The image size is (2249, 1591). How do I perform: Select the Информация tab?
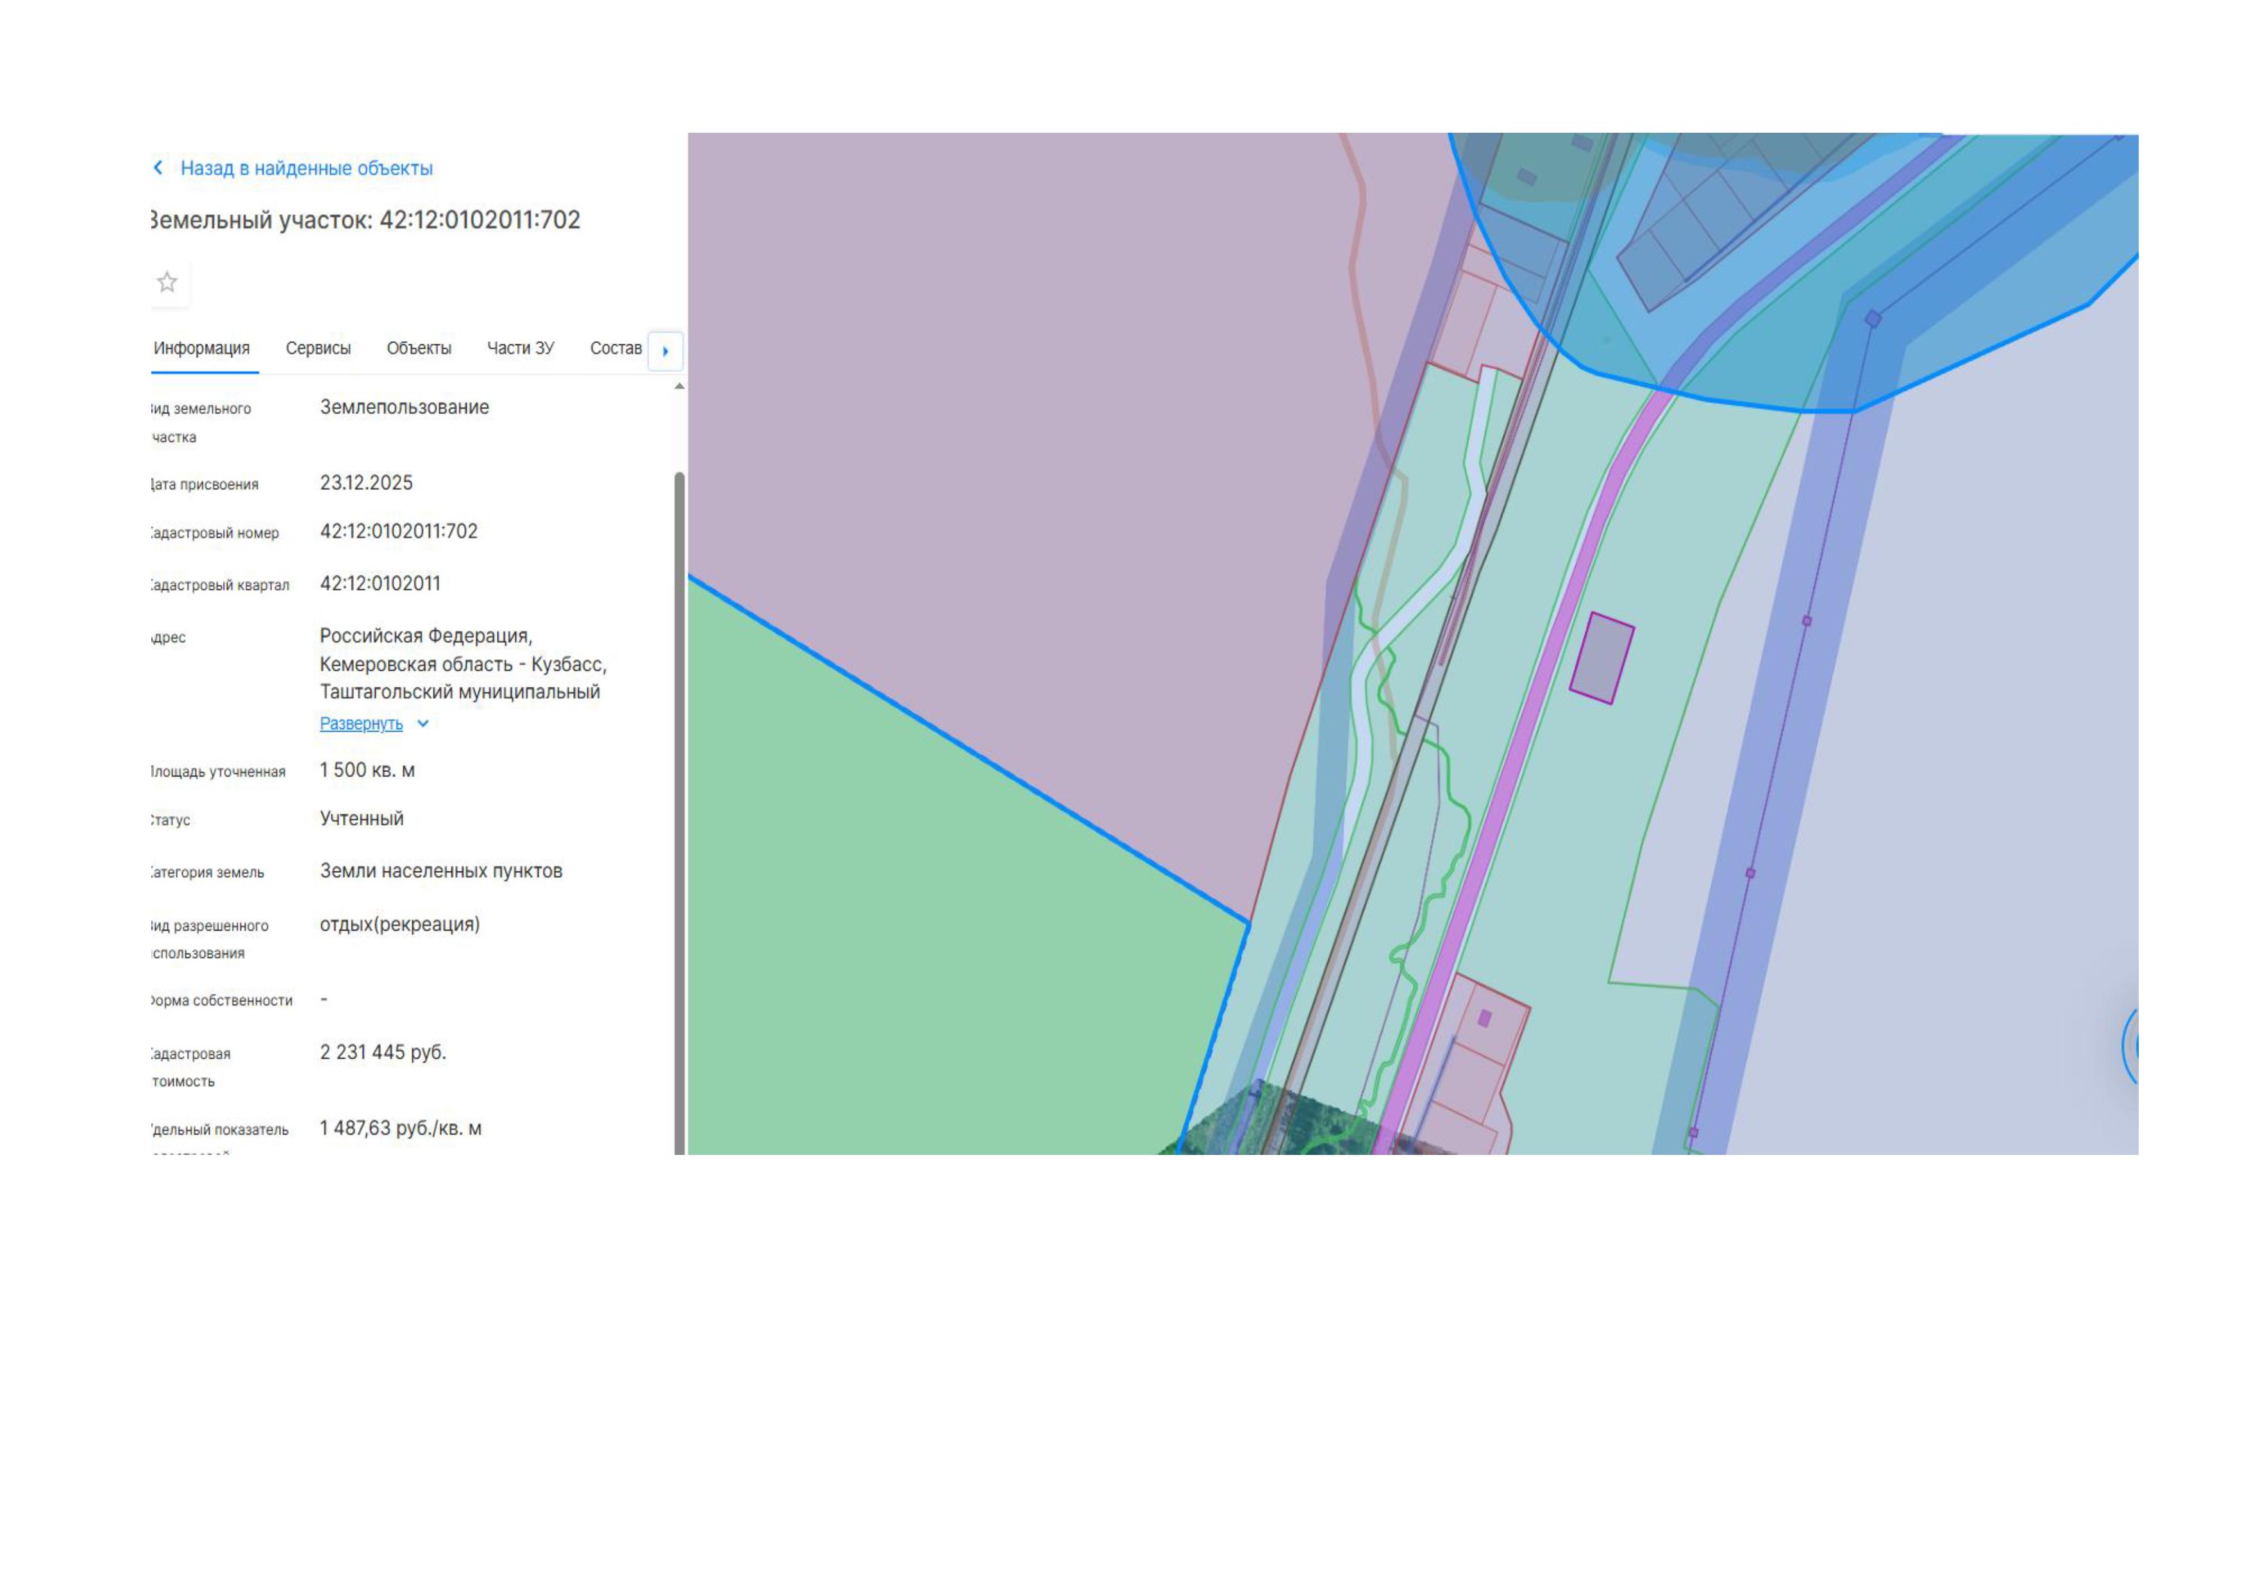click(202, 348)
